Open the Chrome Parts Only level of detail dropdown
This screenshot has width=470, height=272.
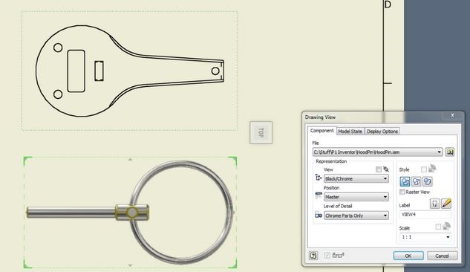[x=385, y=216]
